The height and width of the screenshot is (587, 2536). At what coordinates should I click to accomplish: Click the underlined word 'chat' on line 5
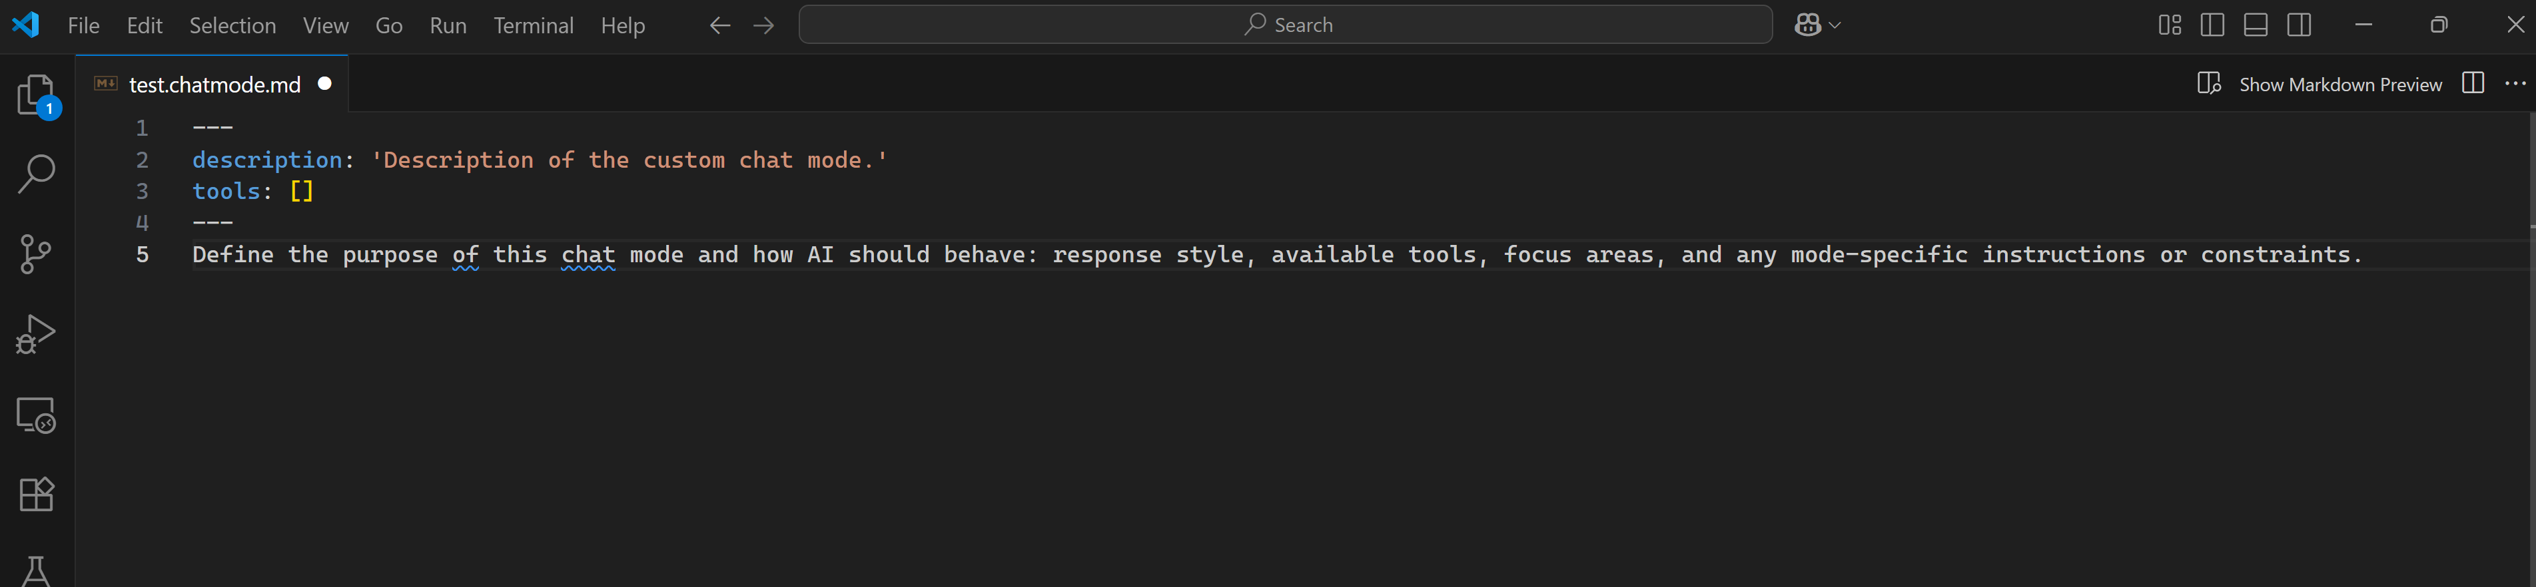pyautogui.click(x=588, y=255)
